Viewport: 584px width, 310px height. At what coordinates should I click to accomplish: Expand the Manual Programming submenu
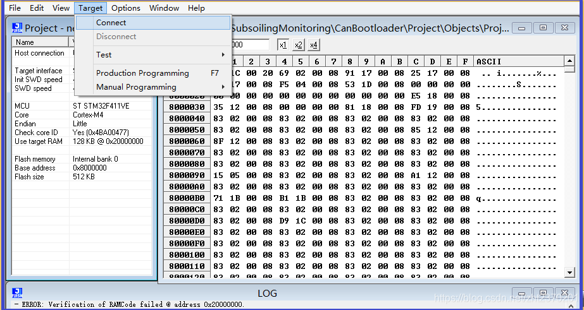tap(153, 87)
